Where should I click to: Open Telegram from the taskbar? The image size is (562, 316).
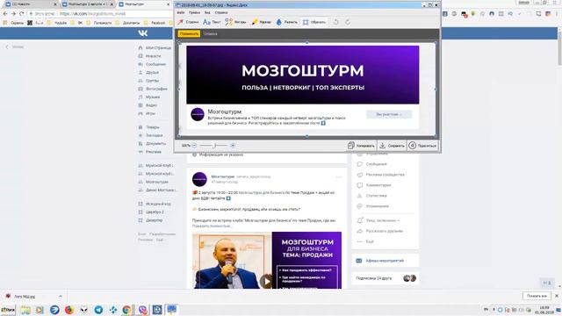[x=98, y=310]
